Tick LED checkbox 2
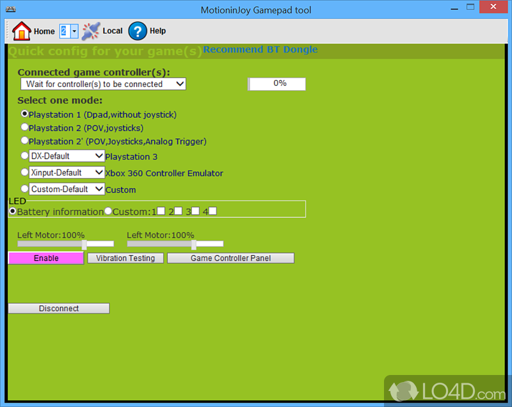The image size is (512, 407). pyautogui.click(x=179, y=211)
